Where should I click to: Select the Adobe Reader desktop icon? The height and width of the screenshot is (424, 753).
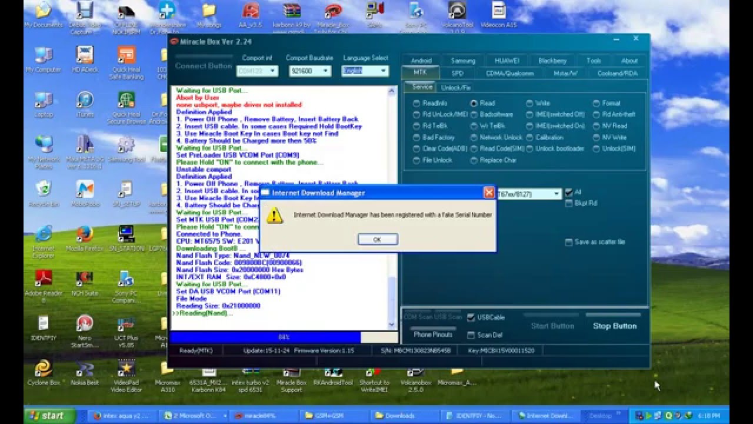[x=44, y=286]
